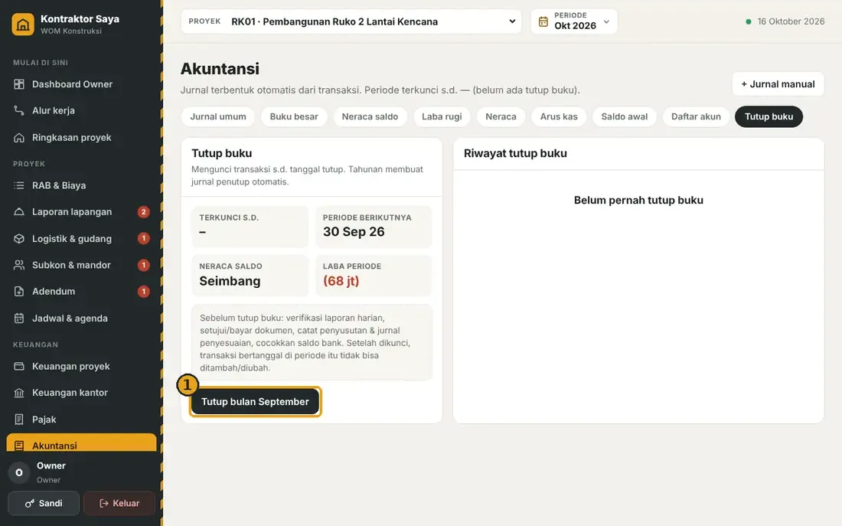Add a new Jurnal manual entry
This screenshot has width=842, height=526.
(x=778, y=84)
